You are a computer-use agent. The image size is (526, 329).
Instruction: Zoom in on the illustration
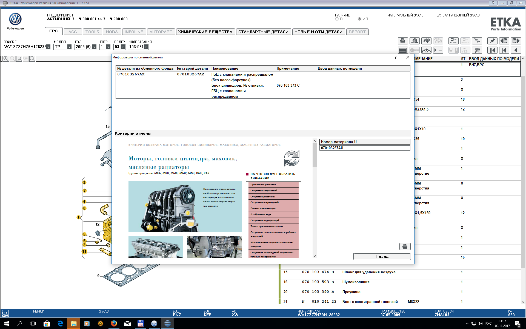pos(6,59)
